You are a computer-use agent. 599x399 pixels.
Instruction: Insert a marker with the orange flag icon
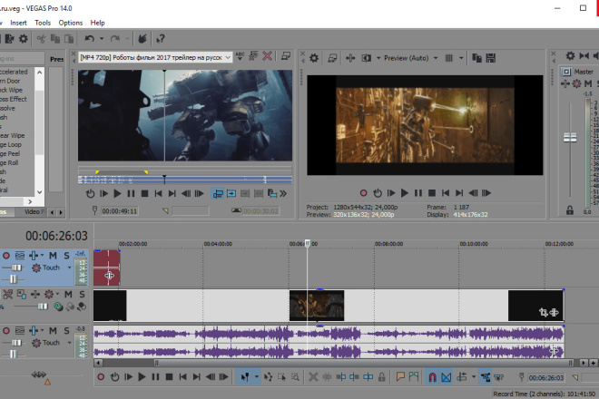click(x=400, y=377)
